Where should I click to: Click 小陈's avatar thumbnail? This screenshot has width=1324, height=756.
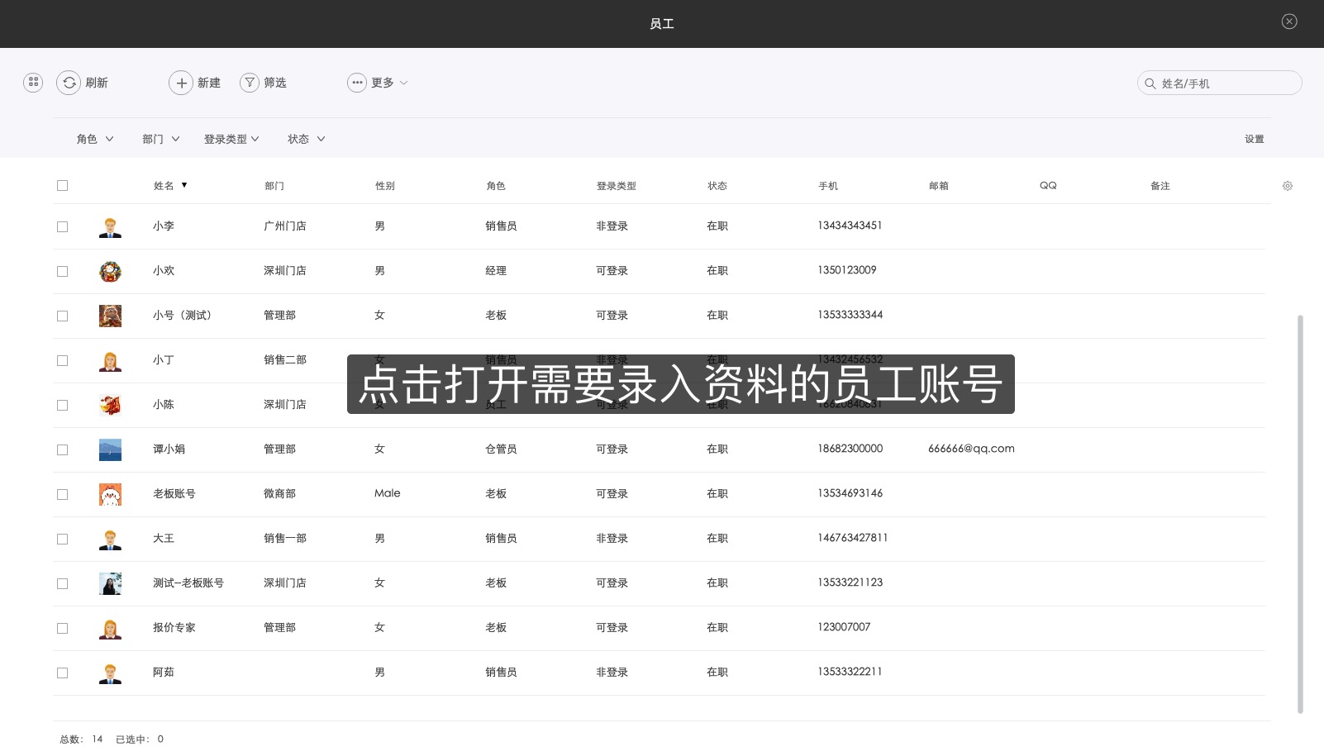click(110, 405)
